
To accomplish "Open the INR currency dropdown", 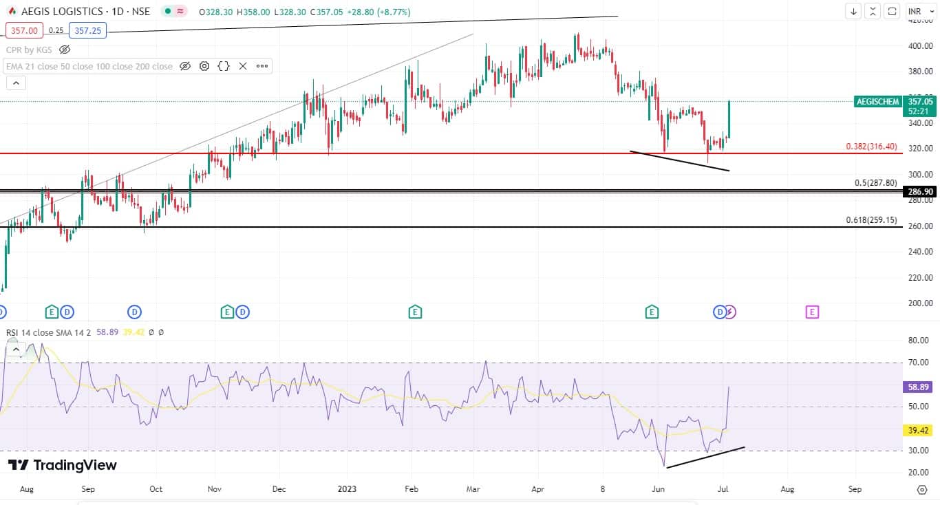I will tap(919, 12).
